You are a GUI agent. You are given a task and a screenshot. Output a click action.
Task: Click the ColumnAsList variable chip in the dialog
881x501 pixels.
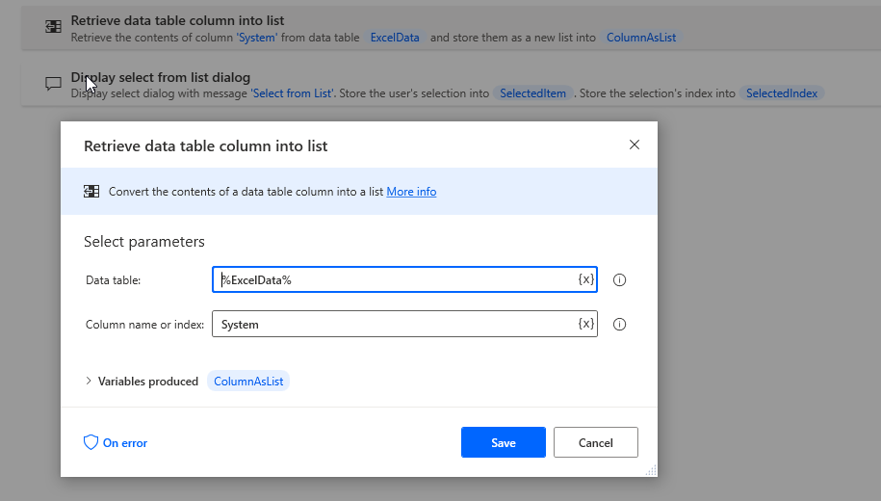point(248,382)
